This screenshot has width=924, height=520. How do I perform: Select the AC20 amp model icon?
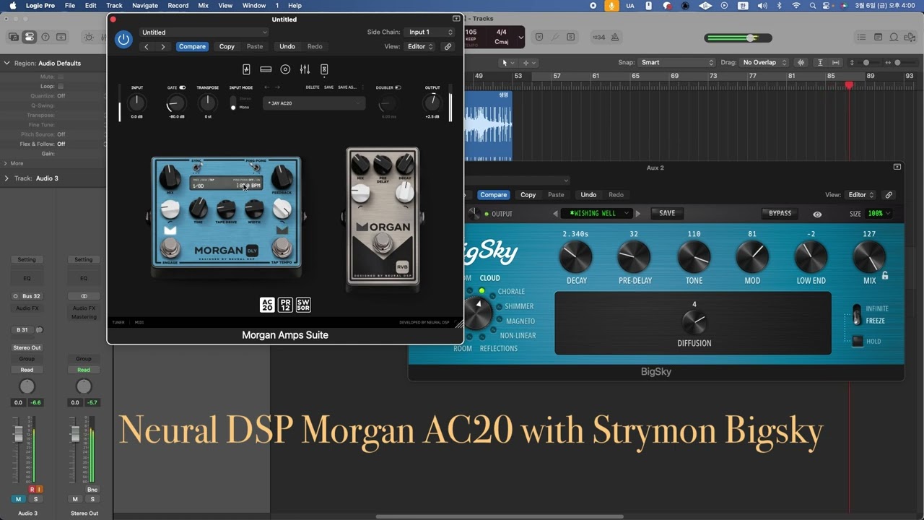pyautogui.click(x=267, y=305)
